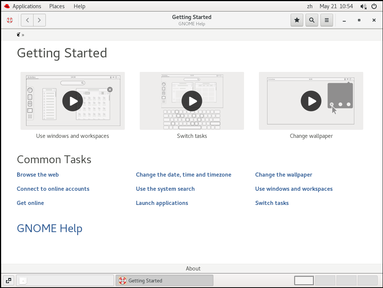Open the Applications menu
The height and width of the screenshot is (288, 383).
pos(27,6)
